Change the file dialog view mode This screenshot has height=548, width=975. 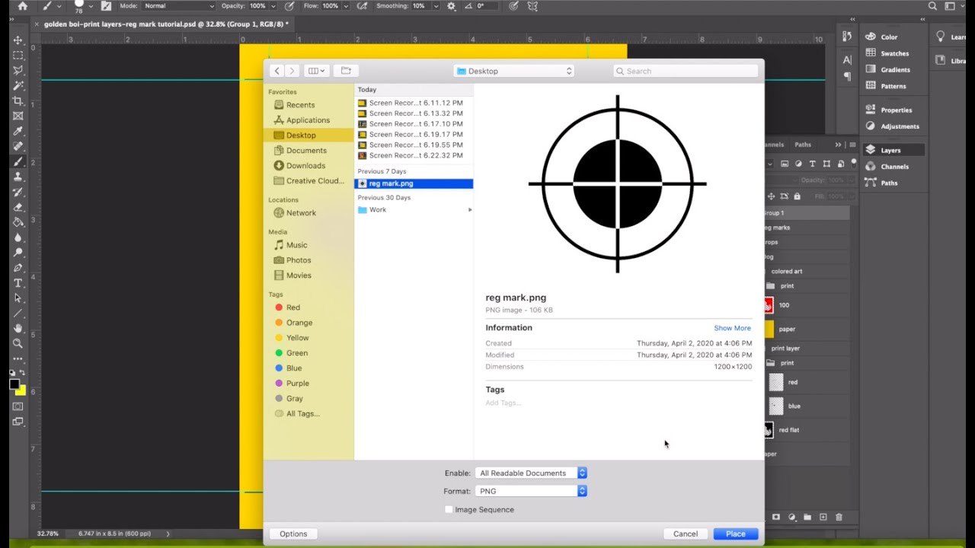(x=315, y=71)
